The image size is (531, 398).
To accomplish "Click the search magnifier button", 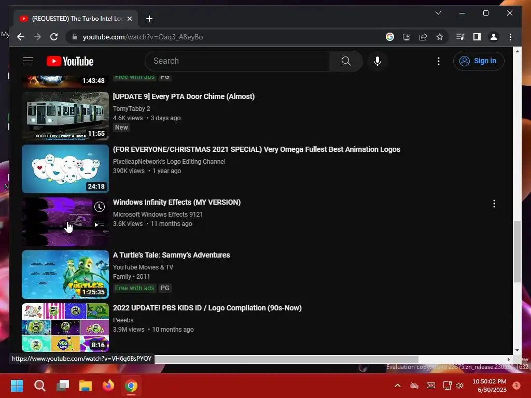I will click(346, 61).
